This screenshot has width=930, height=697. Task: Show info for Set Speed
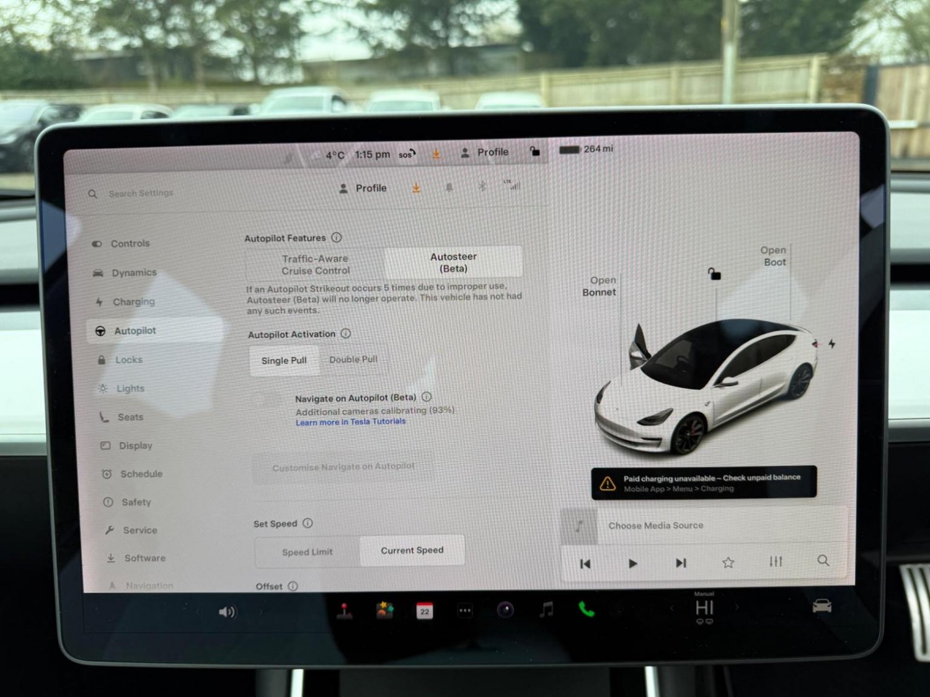point(308,523)
